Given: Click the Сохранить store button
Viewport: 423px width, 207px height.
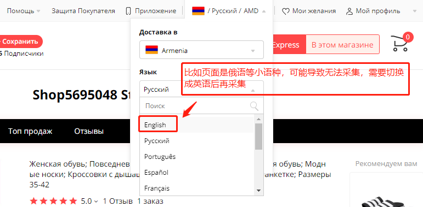Looking at the screenshot, I should (21, 42).
